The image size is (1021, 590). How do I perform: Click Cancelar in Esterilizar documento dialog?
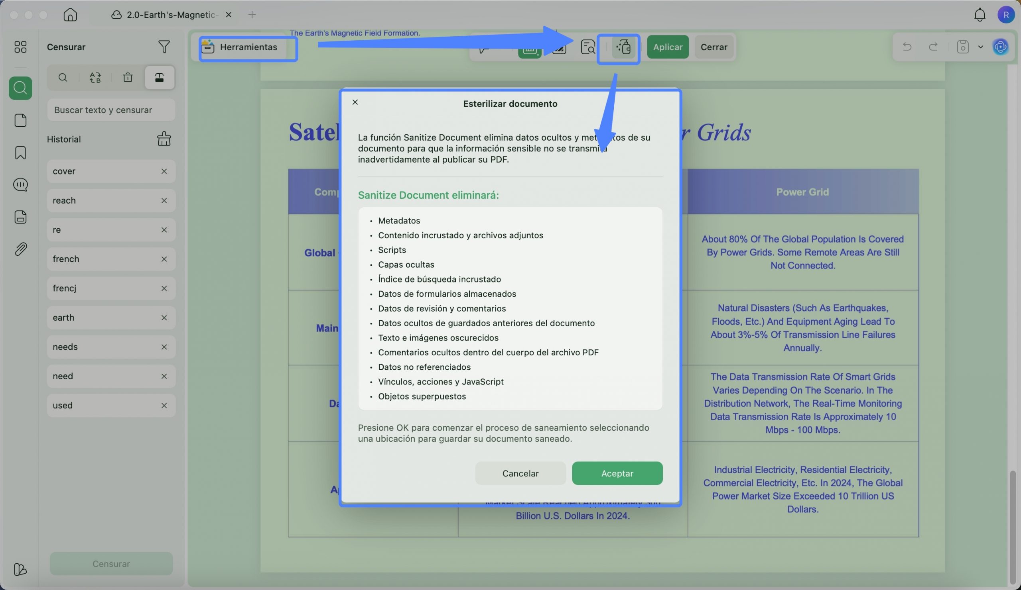pyautogui.click(x=520, y=473)
